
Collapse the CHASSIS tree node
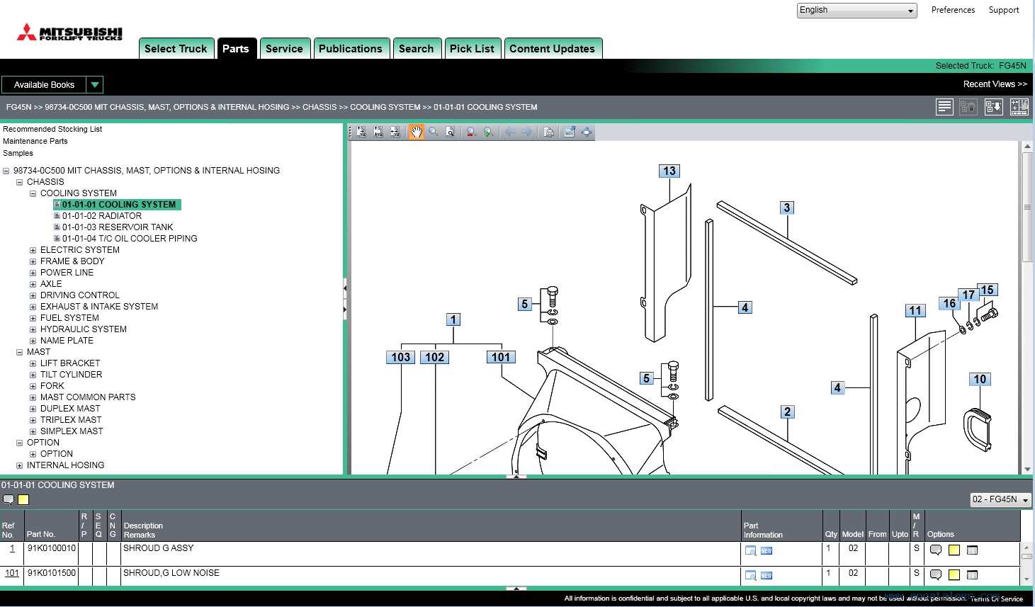tap(19, 182)
